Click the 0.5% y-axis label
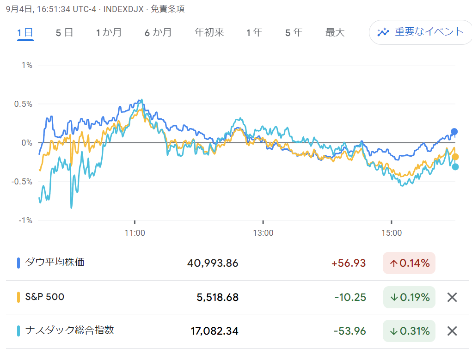 click(x=23, y=104)
